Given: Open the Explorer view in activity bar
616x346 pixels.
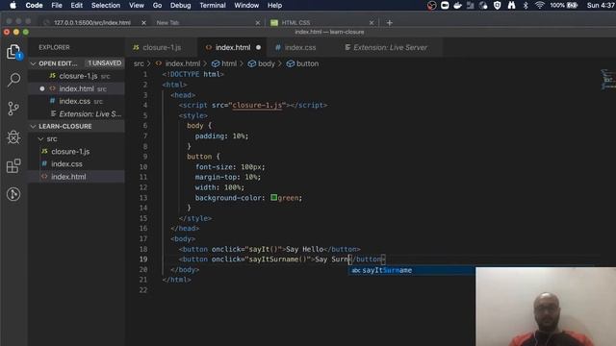Looking at the screenshot, I should tap(13, 52).
